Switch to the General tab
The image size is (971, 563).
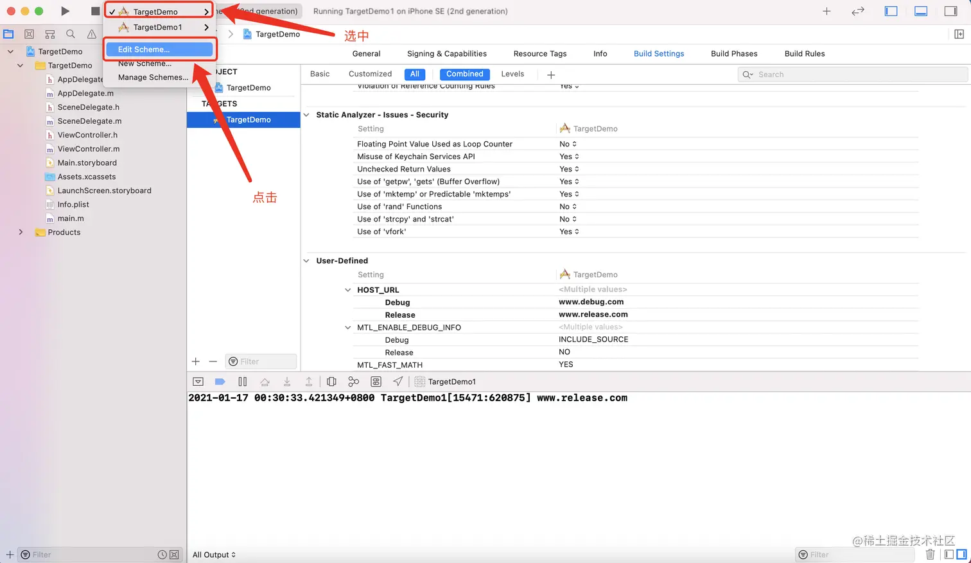pyautogui.click(x=366, y=54)
